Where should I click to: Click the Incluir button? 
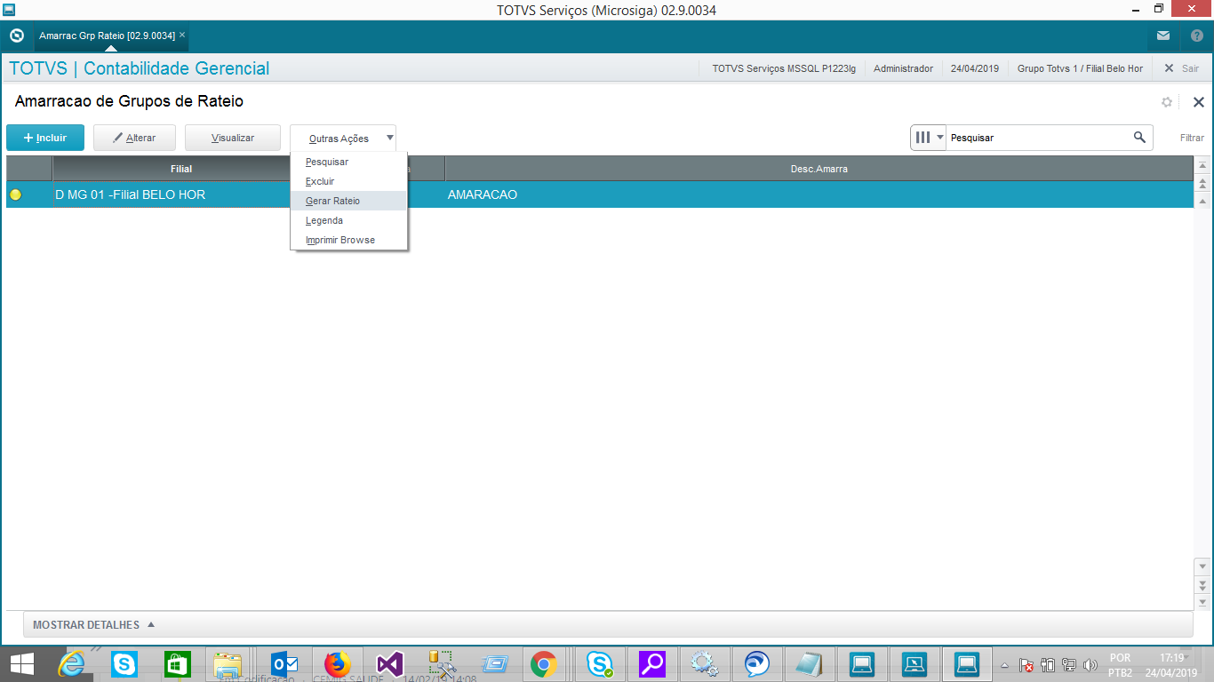click(45, 138)
